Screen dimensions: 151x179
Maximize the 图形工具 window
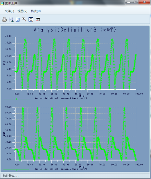[135, 2]
